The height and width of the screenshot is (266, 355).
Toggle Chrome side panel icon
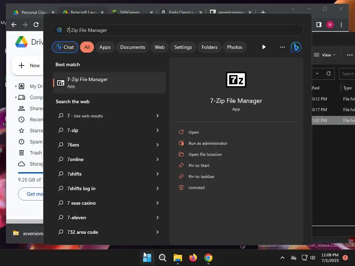(x=319, y=25)
